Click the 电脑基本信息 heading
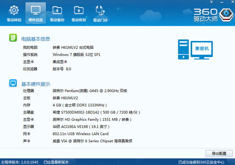235x165 pixels. (36, 39)
